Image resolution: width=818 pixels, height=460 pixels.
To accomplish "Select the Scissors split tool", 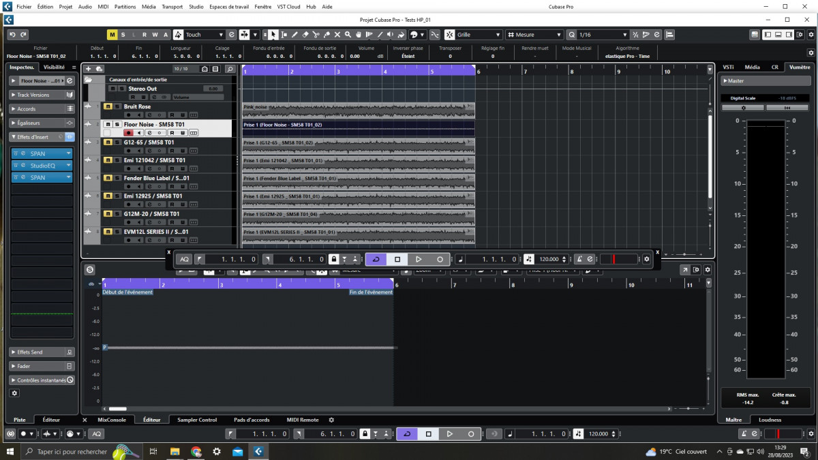I will coord(316,35).
